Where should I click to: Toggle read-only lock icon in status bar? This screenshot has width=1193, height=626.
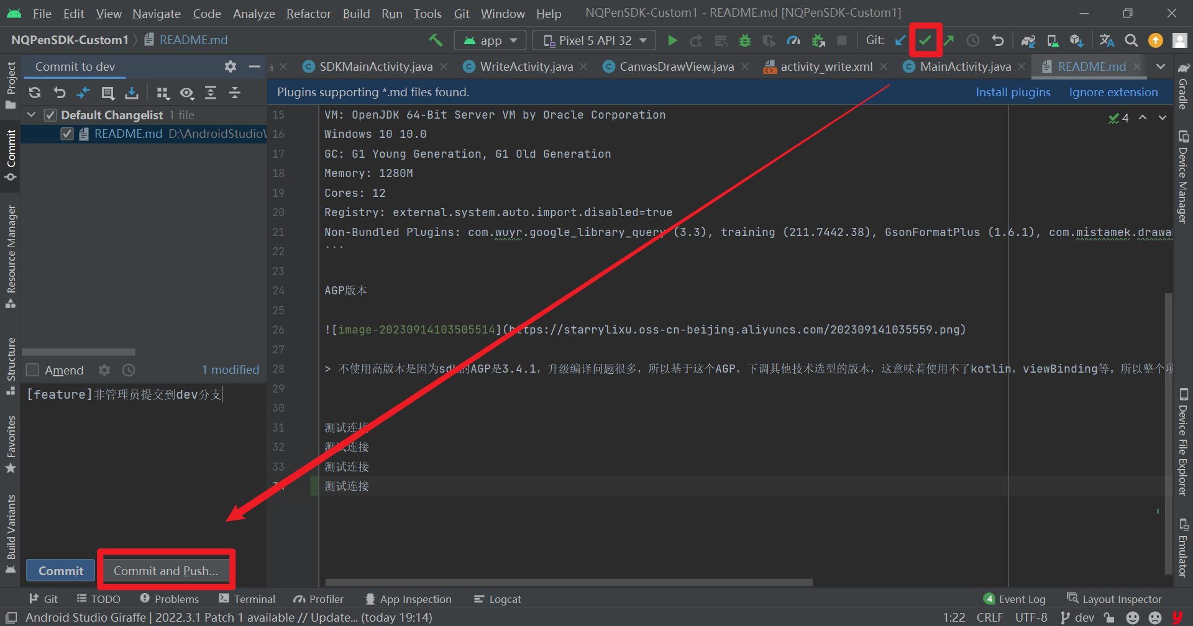click(1109, 617)
